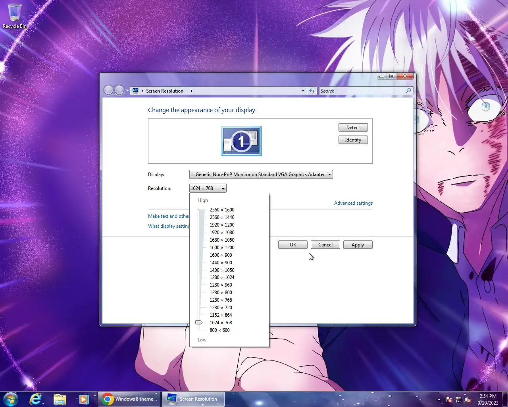
Task: Open the Recycle Bin desktop icon
Action: pyautogui.click(x=15, y=16)
